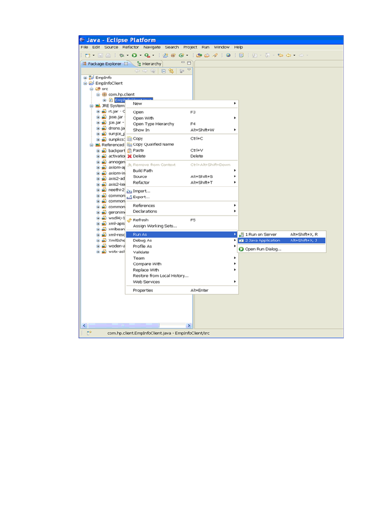Click the EmpInfoClient project folder icon
This screenshot has height=519, width=390.
tap(92, 83)
